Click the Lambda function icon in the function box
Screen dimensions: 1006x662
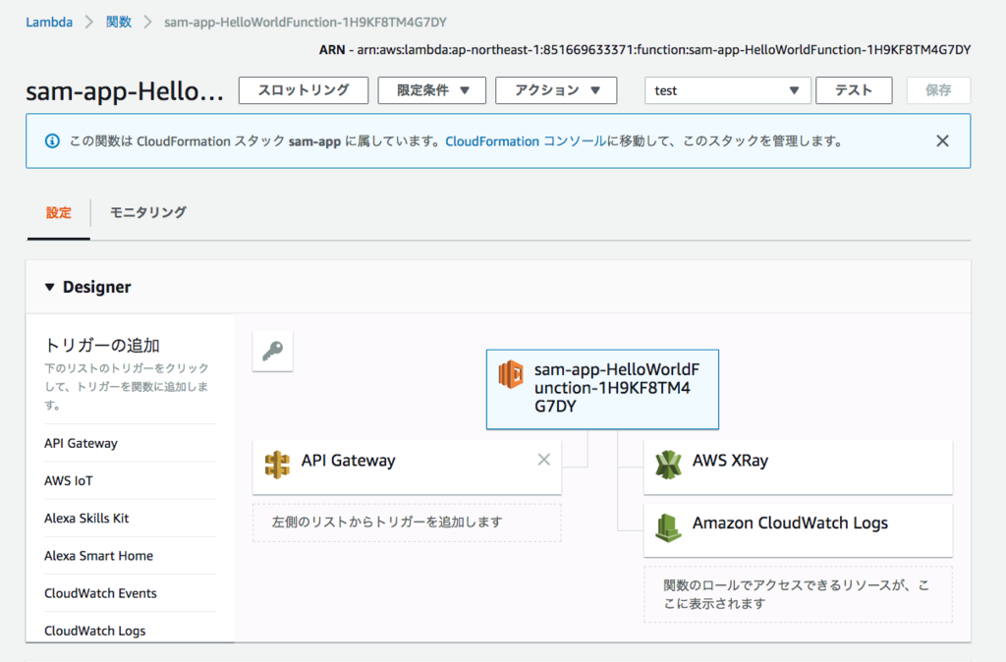(x=511, y=374)
